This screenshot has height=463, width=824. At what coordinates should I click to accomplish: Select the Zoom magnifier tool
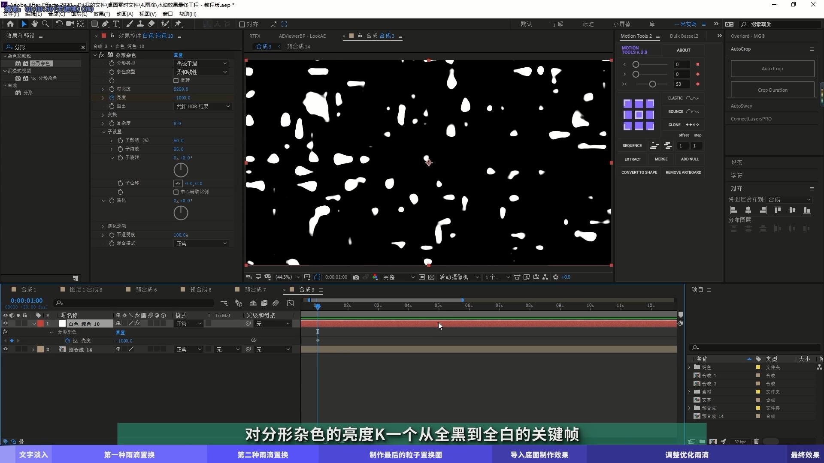coord(45,24)
